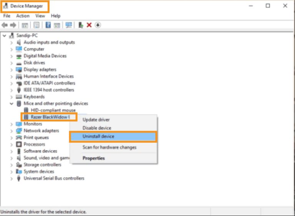
Task: Select the Razer BlackWidow device entry
Action: [50, 117]
